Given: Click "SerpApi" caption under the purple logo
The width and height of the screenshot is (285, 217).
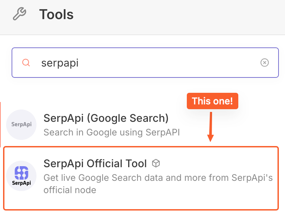Looking at the screenshot, I should pyautogui.click(x=21, y=183).
